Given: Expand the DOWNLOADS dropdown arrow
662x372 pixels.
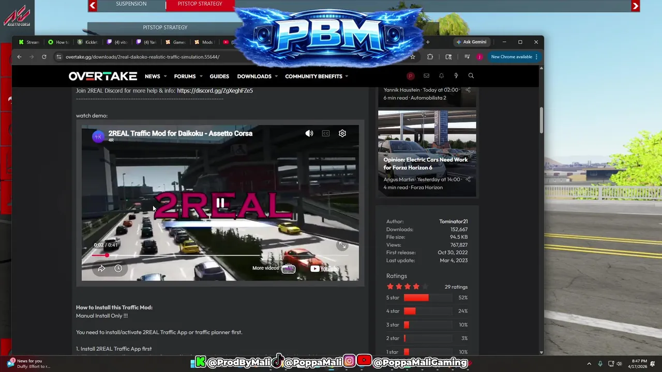Looking at the screenshot, I should click(x=276, y=76).
